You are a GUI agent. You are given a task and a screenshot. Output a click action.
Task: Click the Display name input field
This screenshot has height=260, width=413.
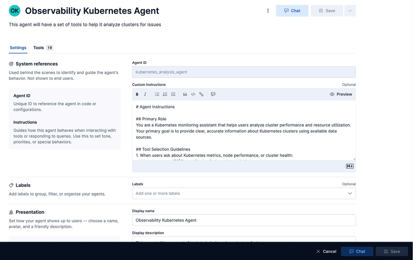[243, 220]
